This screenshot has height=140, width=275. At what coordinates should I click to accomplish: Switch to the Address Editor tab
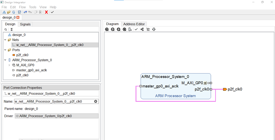(x=134, y=24)
